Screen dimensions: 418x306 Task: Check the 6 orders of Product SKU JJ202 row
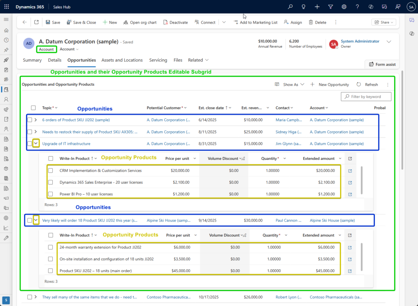tap(29, 120)
